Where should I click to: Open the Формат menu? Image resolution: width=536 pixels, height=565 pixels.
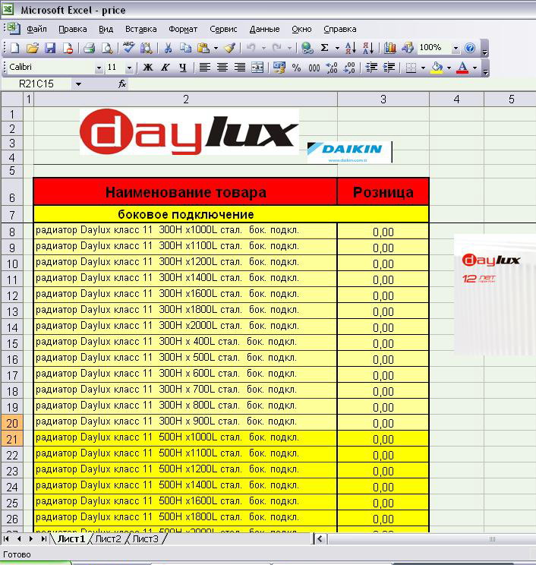pyautogui.click(x=183, y=29)
